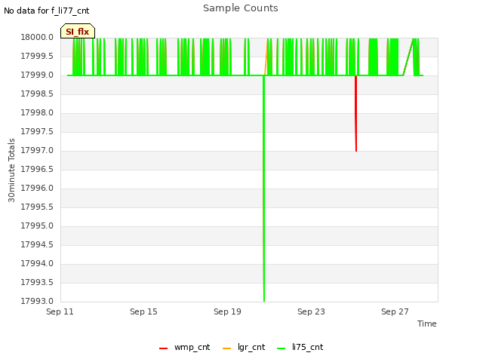The width and height of the screenshot is (483, 362).
Task: Click the 30minute Totals axis label
Action: [11, 170]
